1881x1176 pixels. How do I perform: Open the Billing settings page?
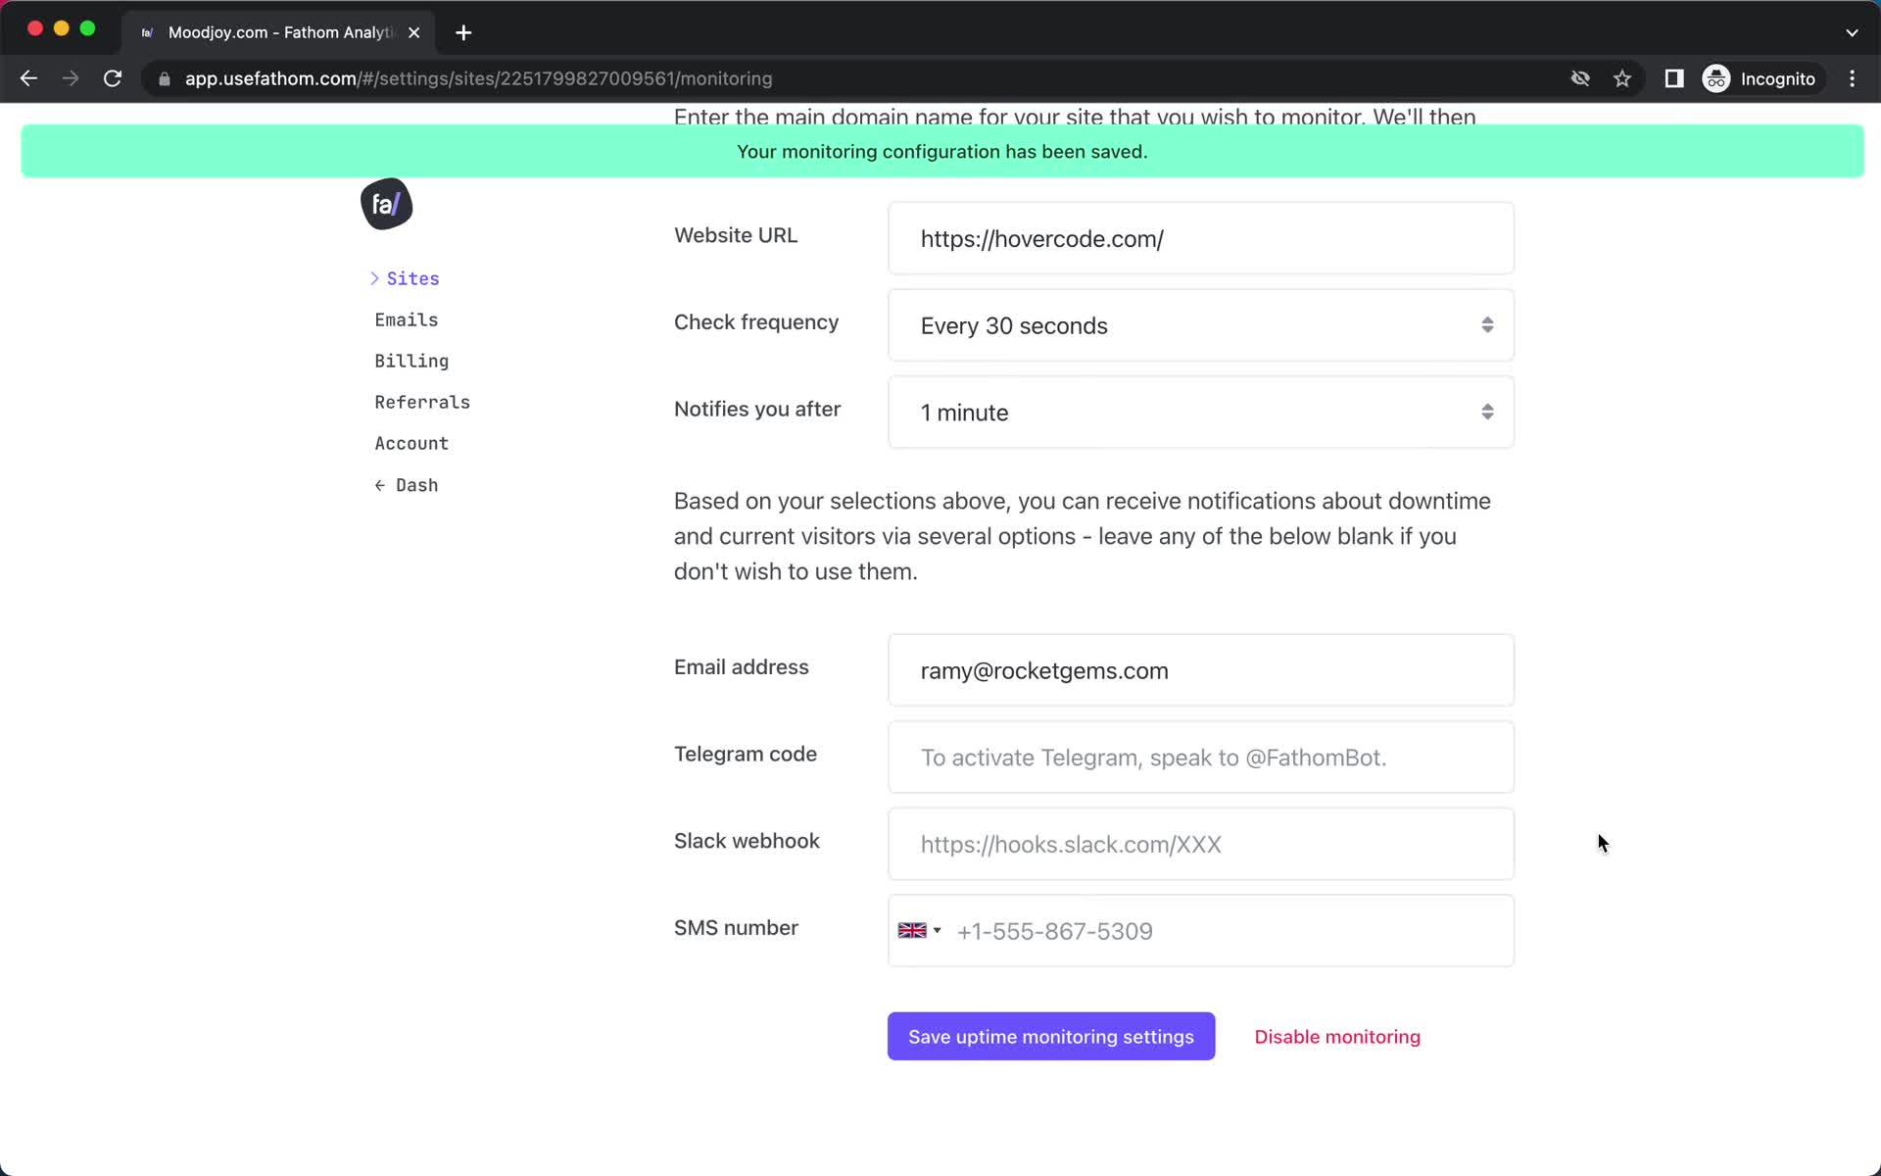point(411,359)
